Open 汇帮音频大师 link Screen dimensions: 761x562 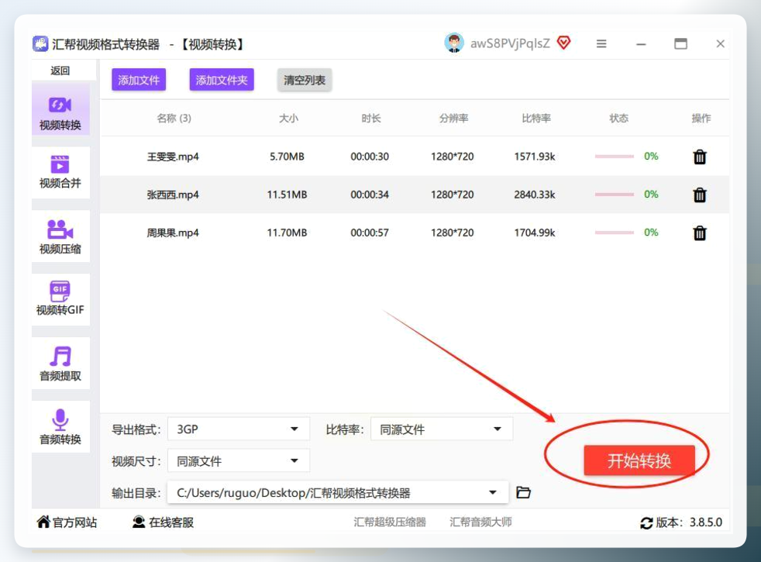coord(480,522)
